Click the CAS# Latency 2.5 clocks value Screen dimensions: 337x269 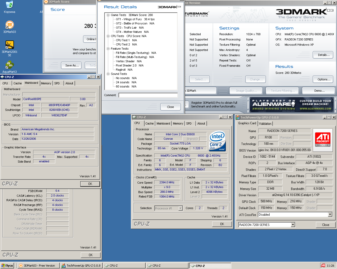(57, 196)
